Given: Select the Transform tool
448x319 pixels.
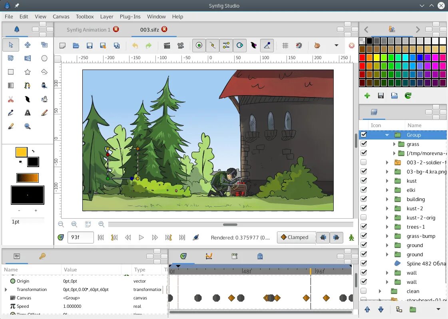Looking at the screenshot, I should click(11, 45).
